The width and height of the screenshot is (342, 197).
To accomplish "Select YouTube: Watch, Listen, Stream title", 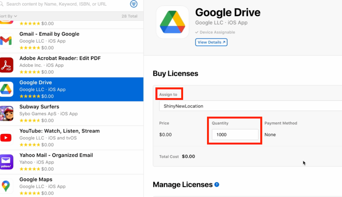I will (x=60, y=131).
